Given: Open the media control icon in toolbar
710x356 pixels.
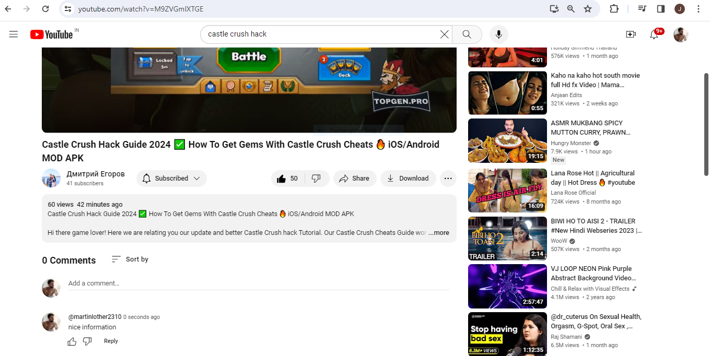Looking at the screenshot, I should coord(643,9).
